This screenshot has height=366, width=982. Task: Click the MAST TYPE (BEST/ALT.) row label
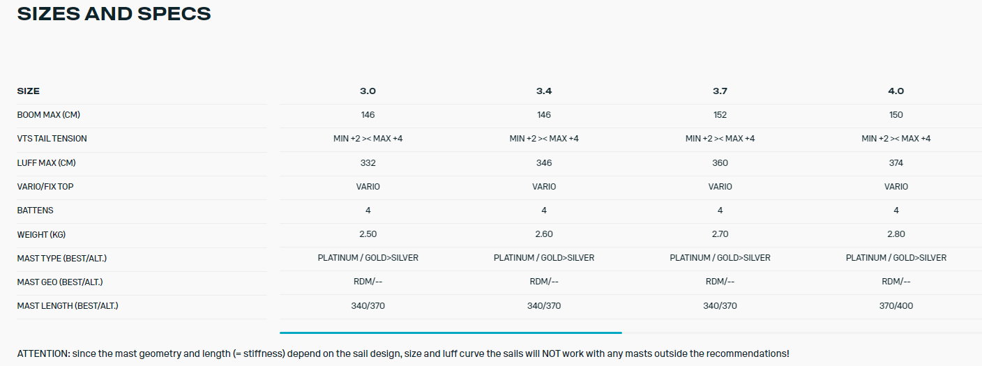[x=62, y=259]
